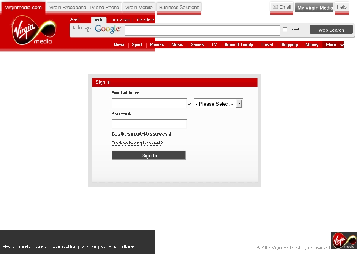Image resolution: width=357 pixels, height=257 pixels.
Task: Click the Sign In button
Action: click(149, 155)
